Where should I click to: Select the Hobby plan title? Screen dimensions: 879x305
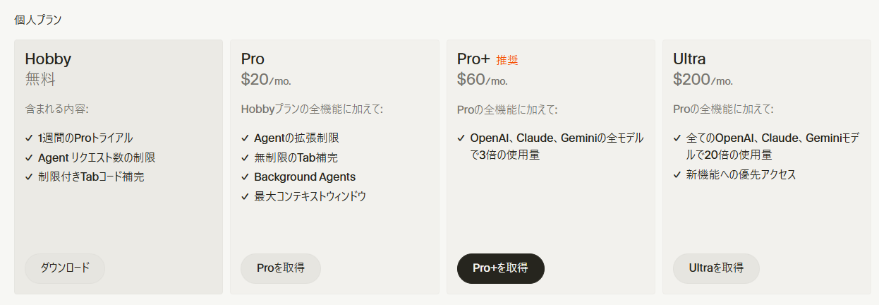click(48, 59)
